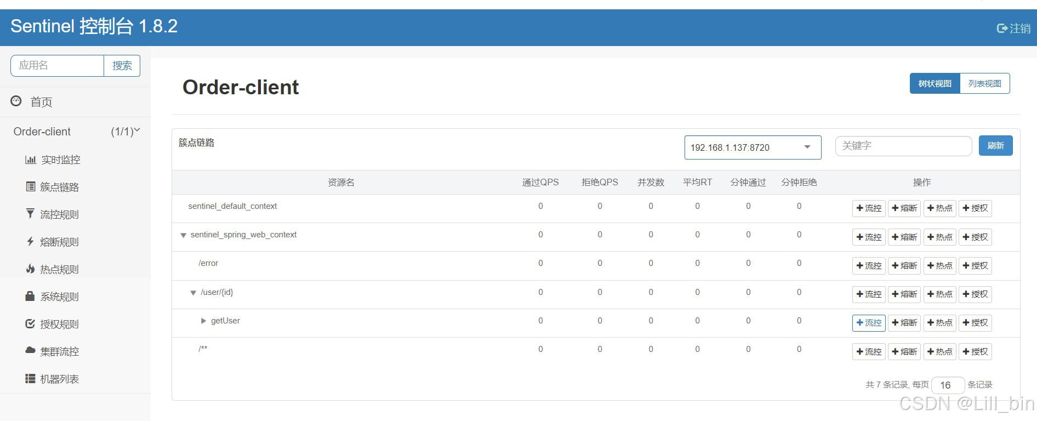Add 流控 rule for sentinel_default_context
Viewport: 1037px width, 421px height.
coord(869,208)
